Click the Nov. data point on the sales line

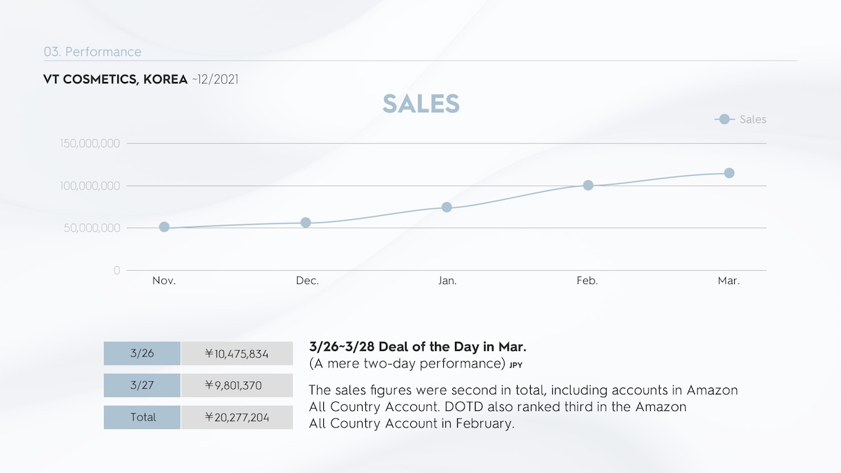[164, 227]
